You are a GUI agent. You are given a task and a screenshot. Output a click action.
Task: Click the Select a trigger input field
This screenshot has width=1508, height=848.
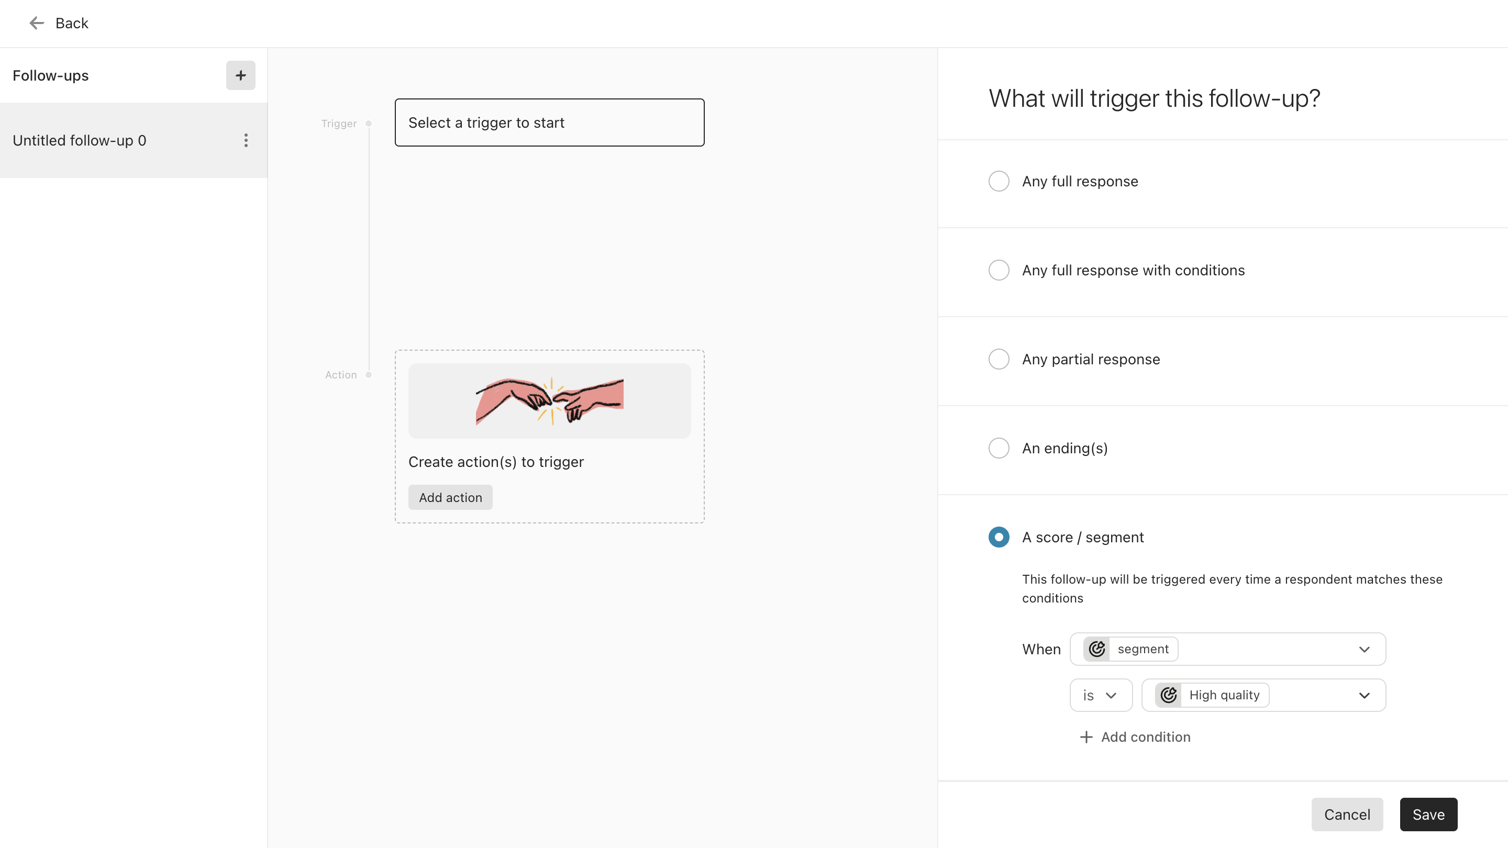(x=550, y=122)
